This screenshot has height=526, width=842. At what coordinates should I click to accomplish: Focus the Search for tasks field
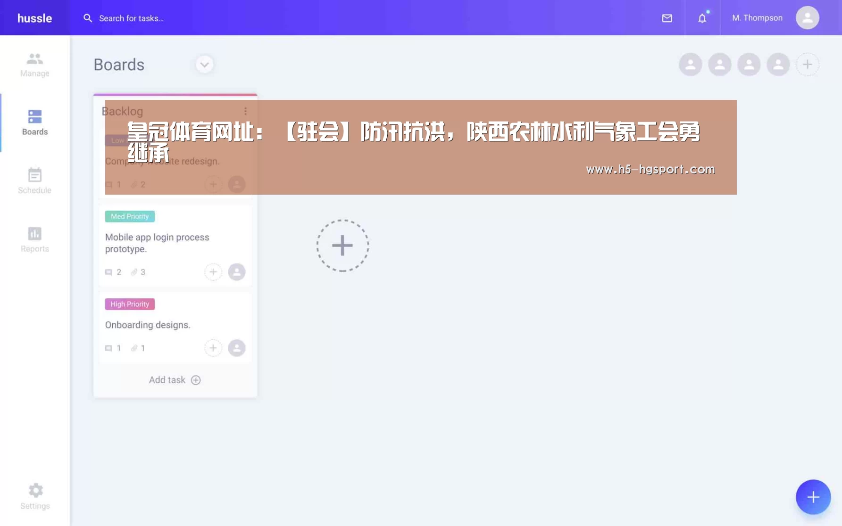131,18
